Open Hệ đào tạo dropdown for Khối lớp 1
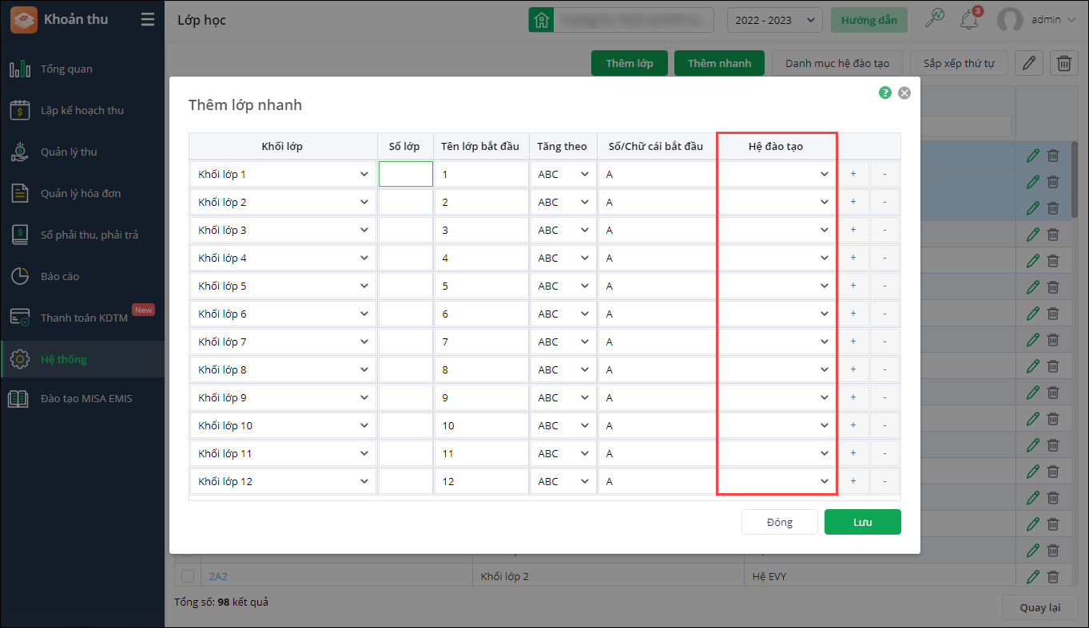This screenshot has width=1089, height=628. pos(777,174)
